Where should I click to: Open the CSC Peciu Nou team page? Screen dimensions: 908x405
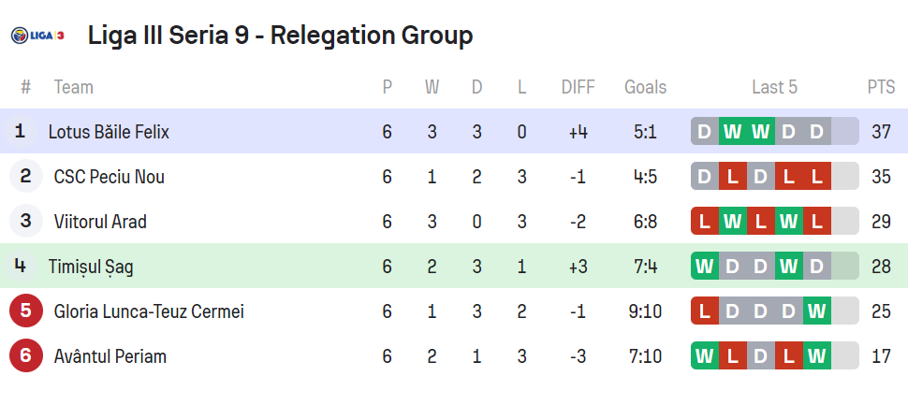click(109, 177)
